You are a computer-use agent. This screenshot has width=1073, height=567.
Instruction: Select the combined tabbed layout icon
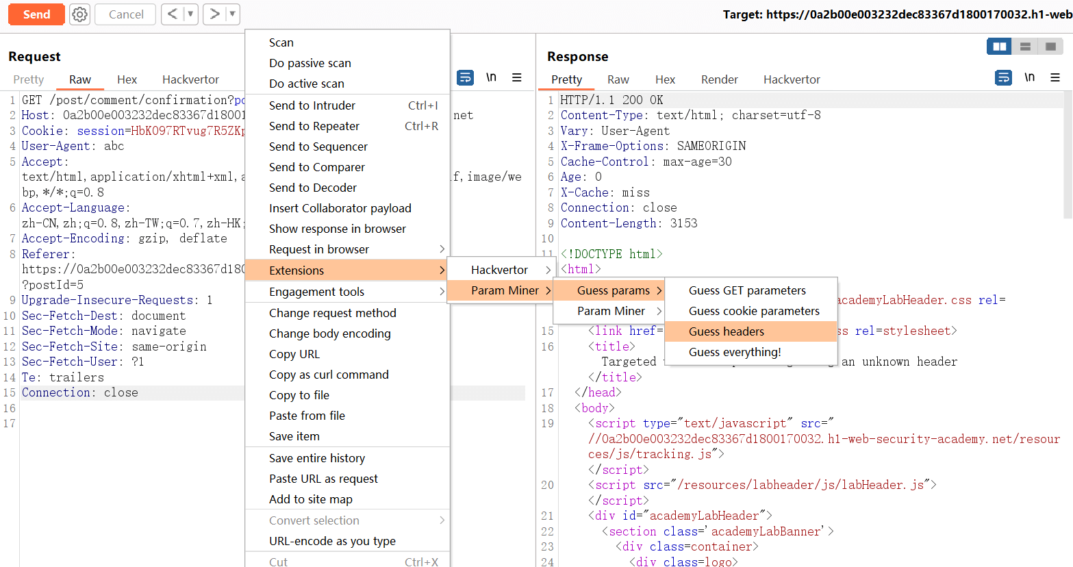[1050, 47]
